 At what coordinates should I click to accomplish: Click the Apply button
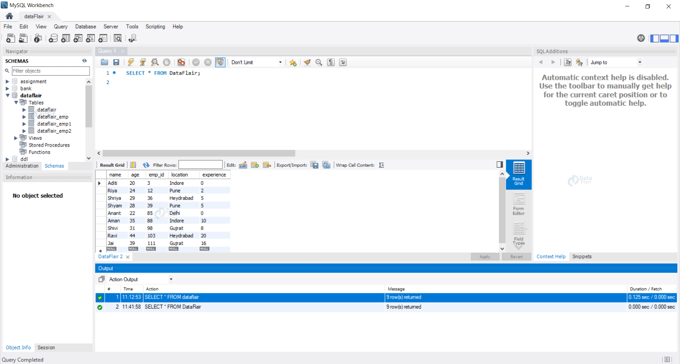[485, 257]
